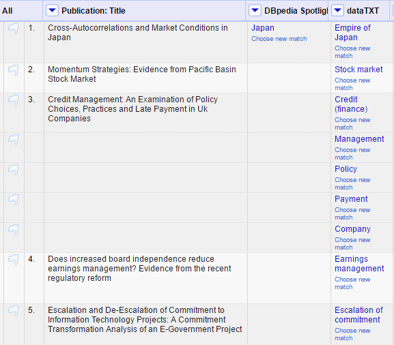Toggle flag on row 3 Credit Management

(14, 100)
